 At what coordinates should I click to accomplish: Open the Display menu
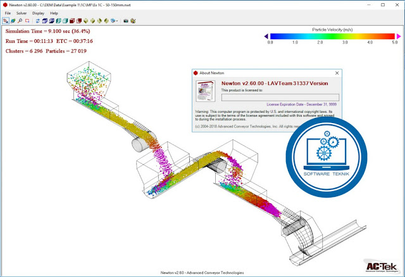point(38,13)
